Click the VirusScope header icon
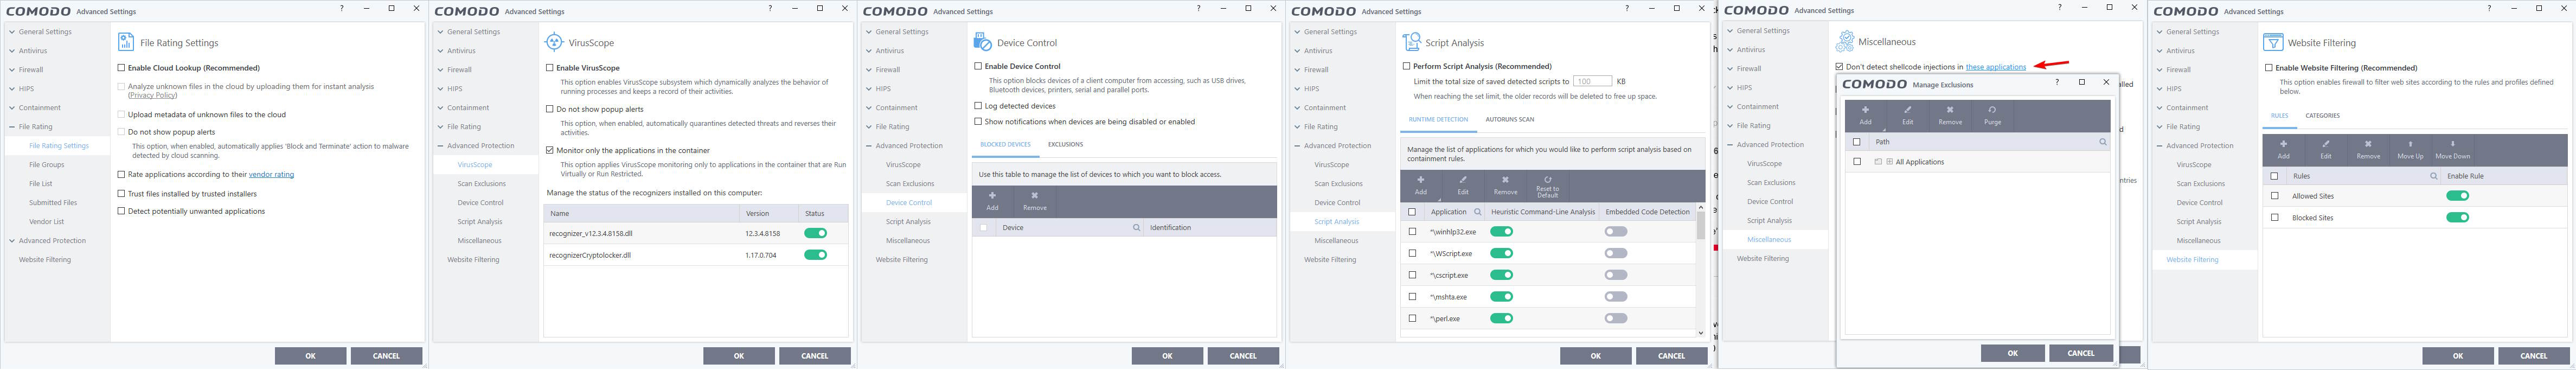The height and width of the screenshot is (370, 2576). tap(553, 42)
